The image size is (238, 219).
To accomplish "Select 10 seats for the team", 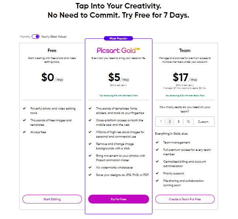I will 188,122.
